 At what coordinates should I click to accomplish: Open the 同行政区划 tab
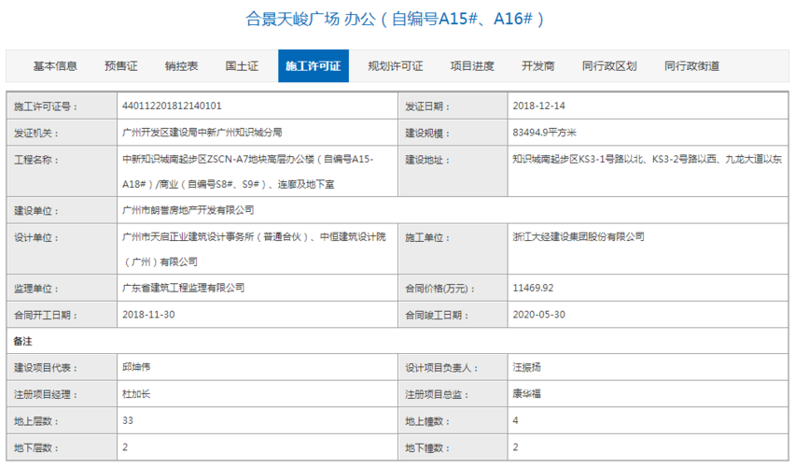609,66
